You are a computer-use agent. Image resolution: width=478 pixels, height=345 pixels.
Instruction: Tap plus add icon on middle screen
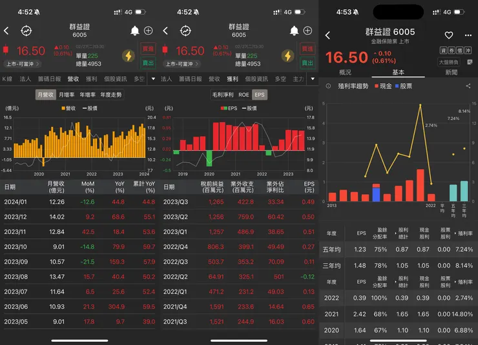coord(307,31)
